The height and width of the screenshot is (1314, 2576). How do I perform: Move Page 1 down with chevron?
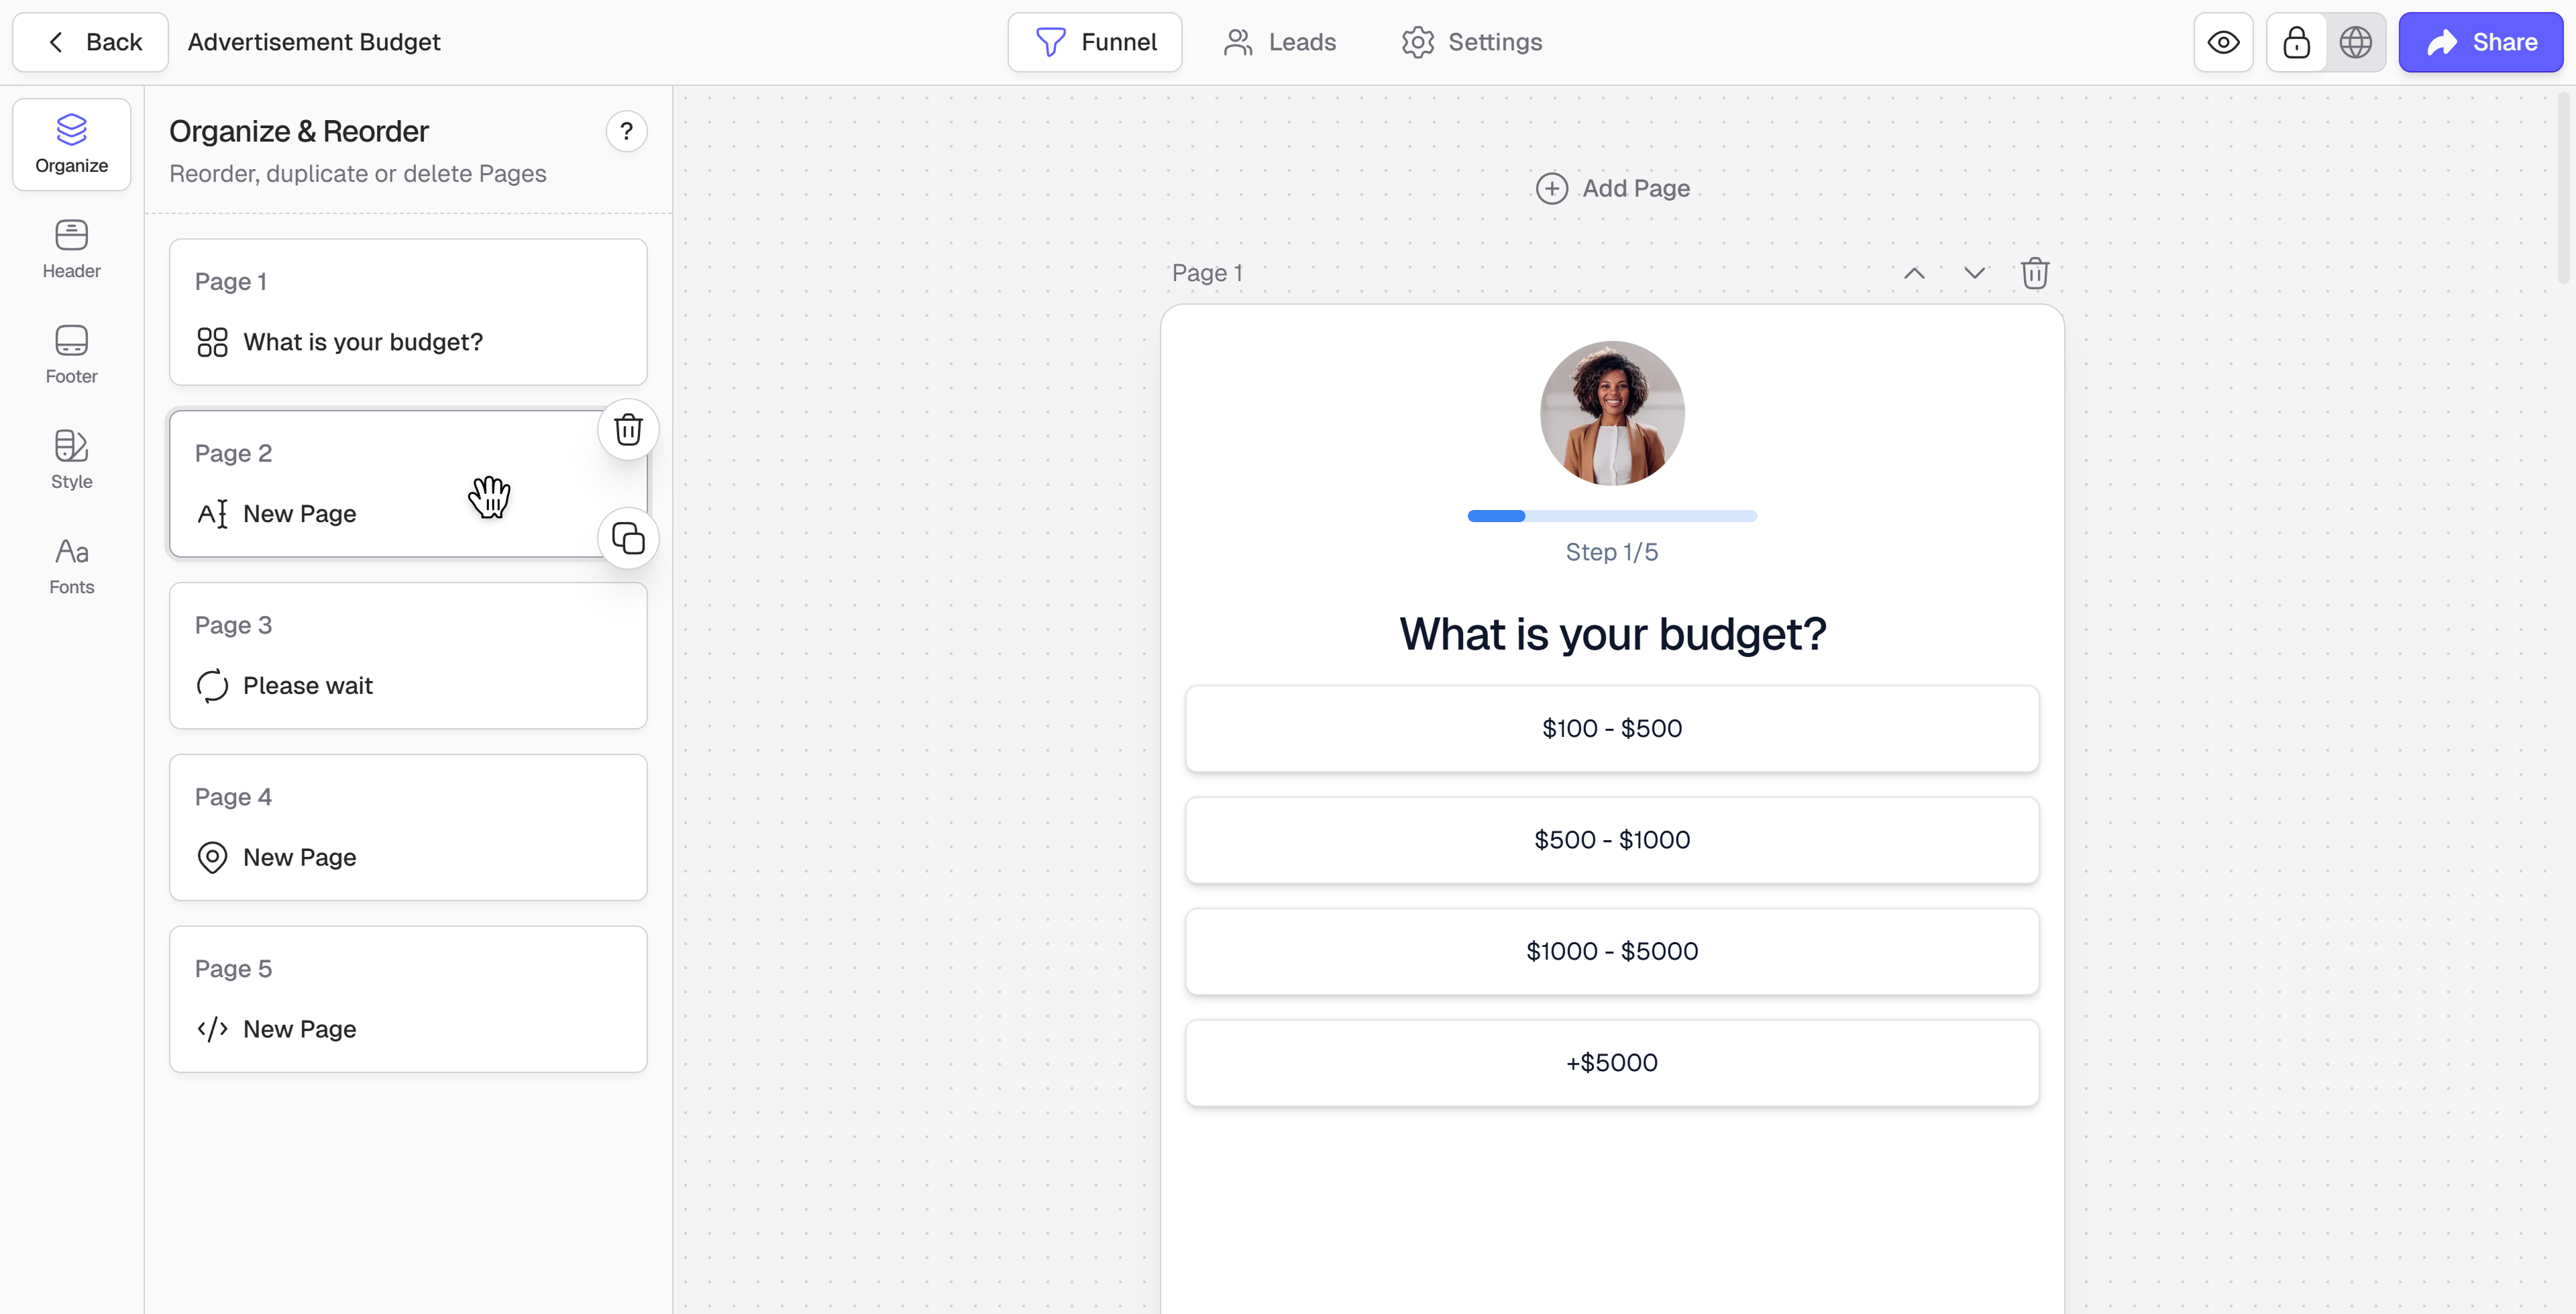(1973, 273)
